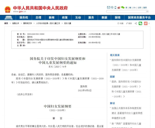Click the plus icon for more sharing

tap(149, 23)
